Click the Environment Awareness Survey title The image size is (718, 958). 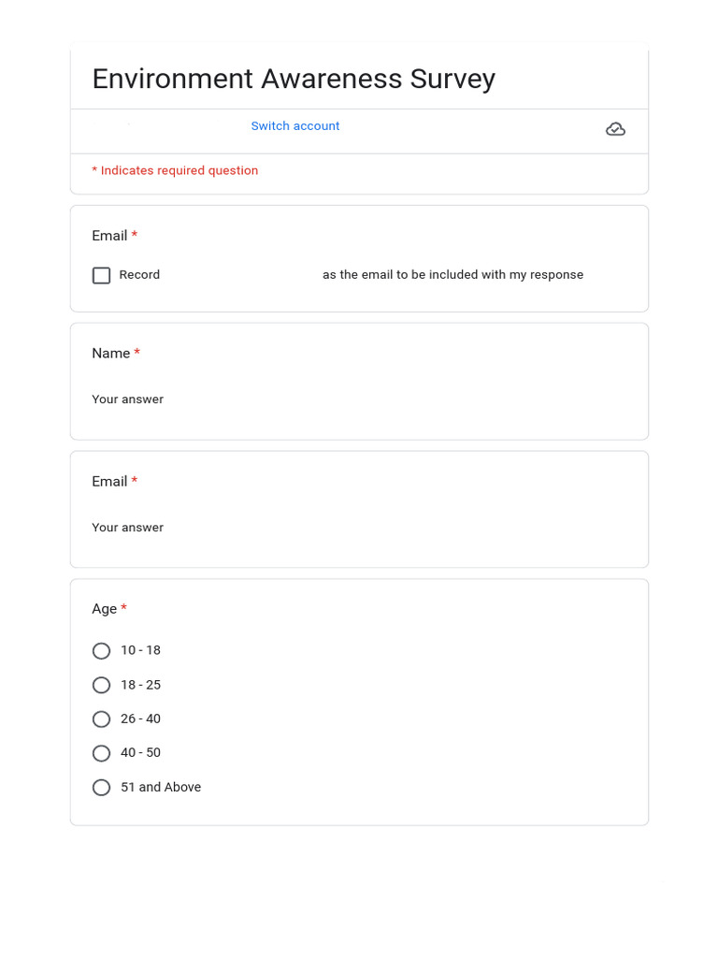[x=294, y=79]
